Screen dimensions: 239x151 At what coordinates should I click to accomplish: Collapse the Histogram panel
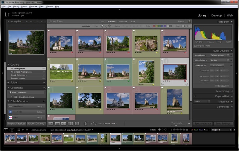232,22
